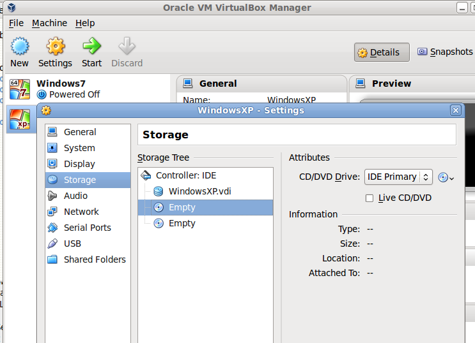Image resolution: width=475 pixels, height=343 pixels.
Task: Switch to the Snapshots view
Action: pos(445,52)
